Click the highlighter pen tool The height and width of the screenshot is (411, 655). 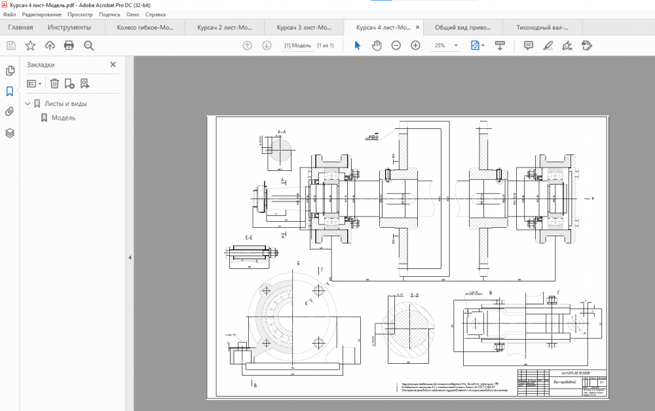click(x=548, y=45)
